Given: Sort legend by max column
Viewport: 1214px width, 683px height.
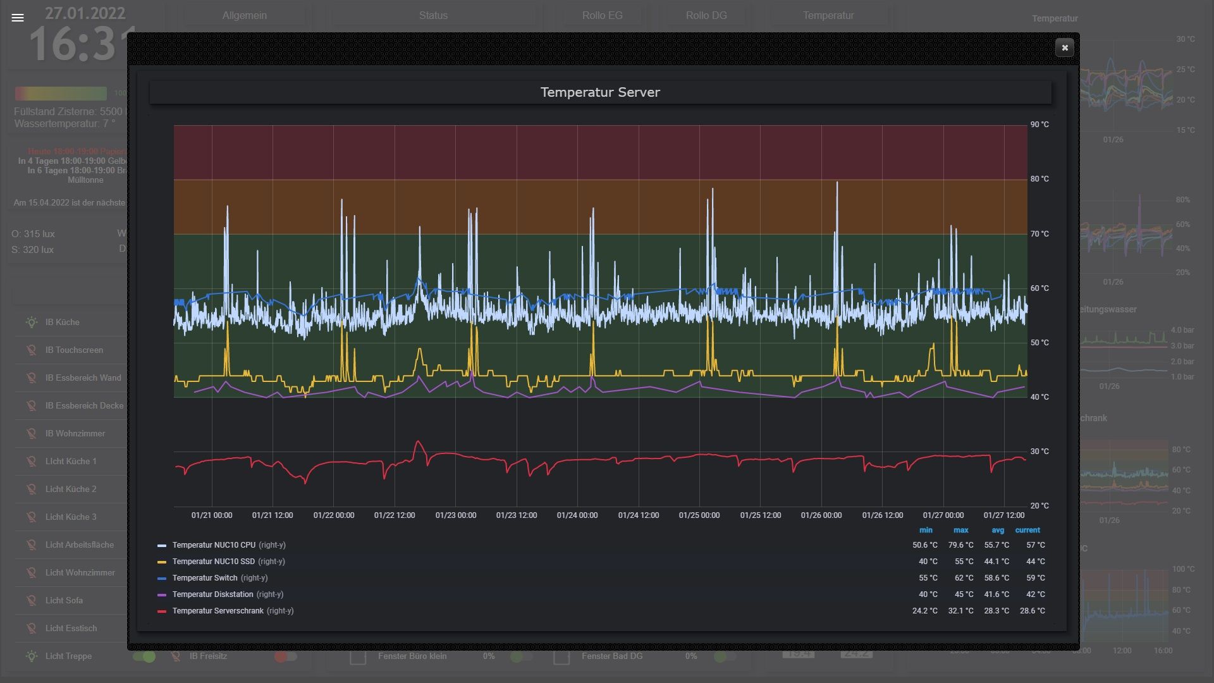Looking at the screenshot, I should 961,530.
